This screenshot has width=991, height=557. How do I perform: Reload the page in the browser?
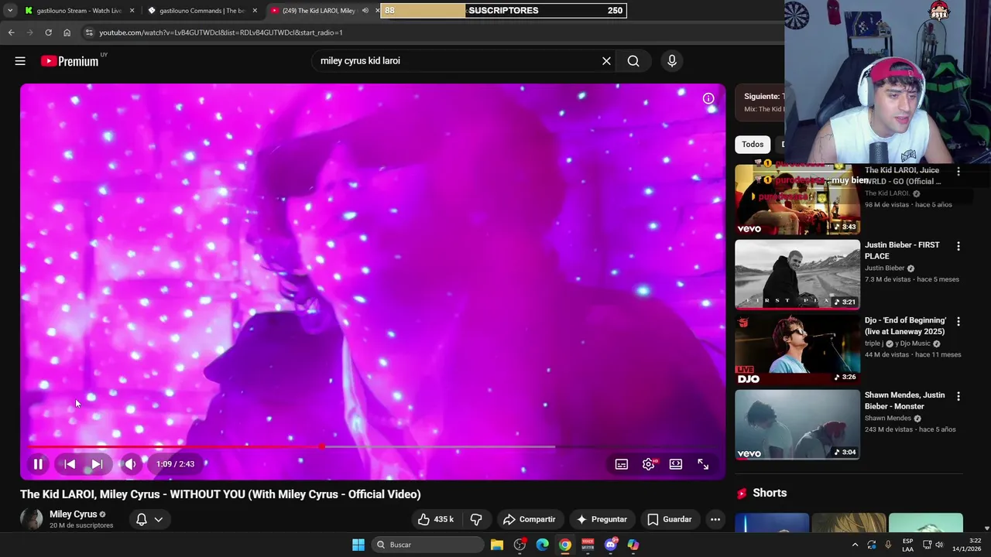click(x=48, y=32)
